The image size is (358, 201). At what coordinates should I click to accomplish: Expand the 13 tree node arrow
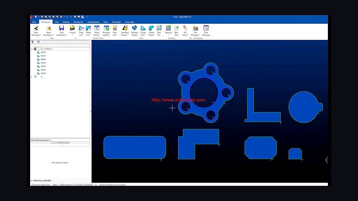pyautogui.click(x=32, y=77)
